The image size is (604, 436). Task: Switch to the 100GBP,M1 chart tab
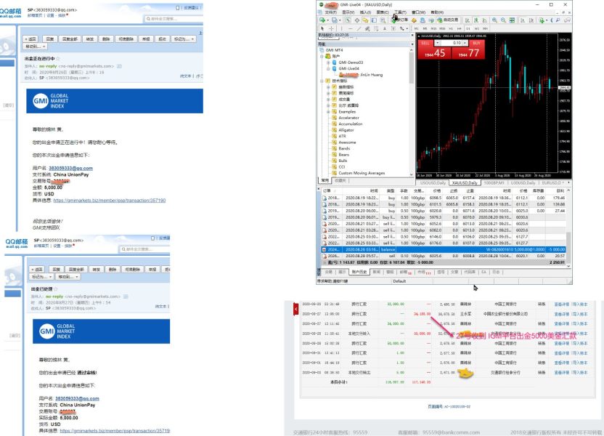(x=494, y=182)
